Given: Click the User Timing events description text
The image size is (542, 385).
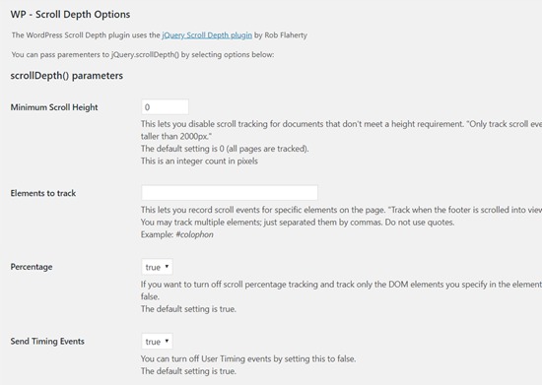Looking at the screenshot, I should [248, 359].
